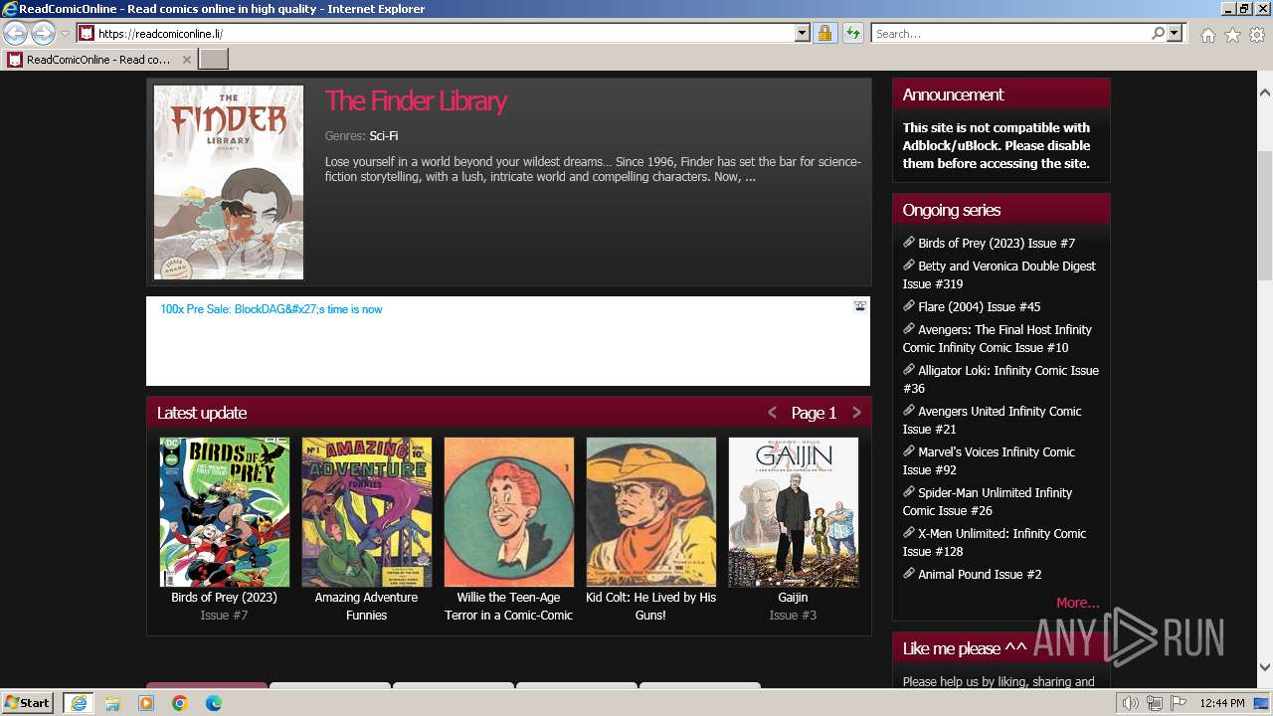Click the Flare (2004) link icon in Ongoing series

(909, 305)
